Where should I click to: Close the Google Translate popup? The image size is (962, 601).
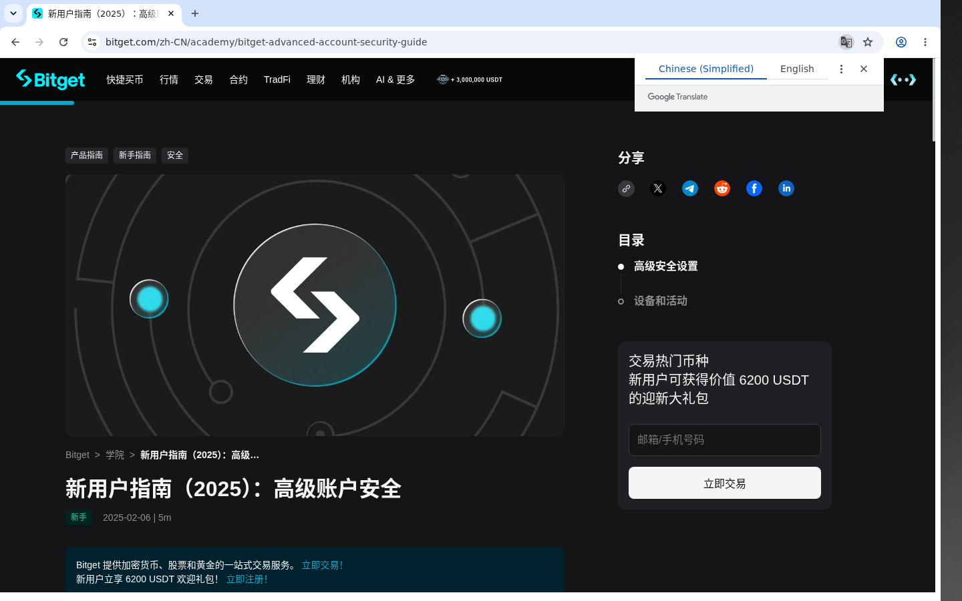pos(864,69)
